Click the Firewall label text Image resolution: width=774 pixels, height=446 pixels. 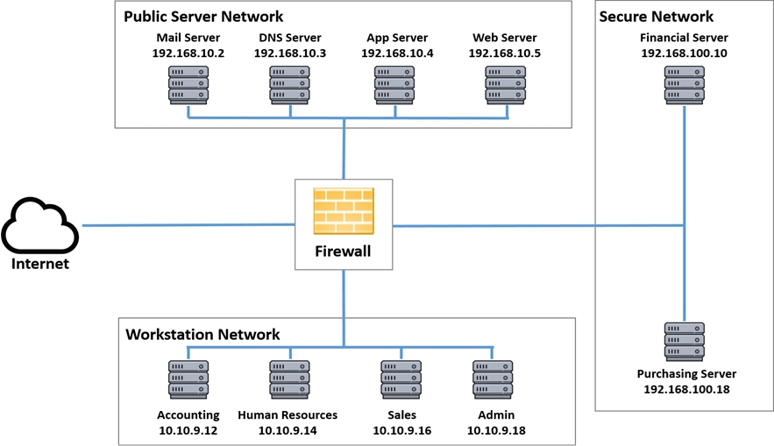click(343, 251)
